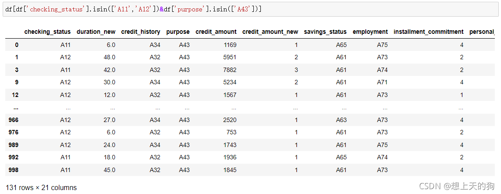
Task: Click duration value 30.0
Action: (x=109, y=82)
